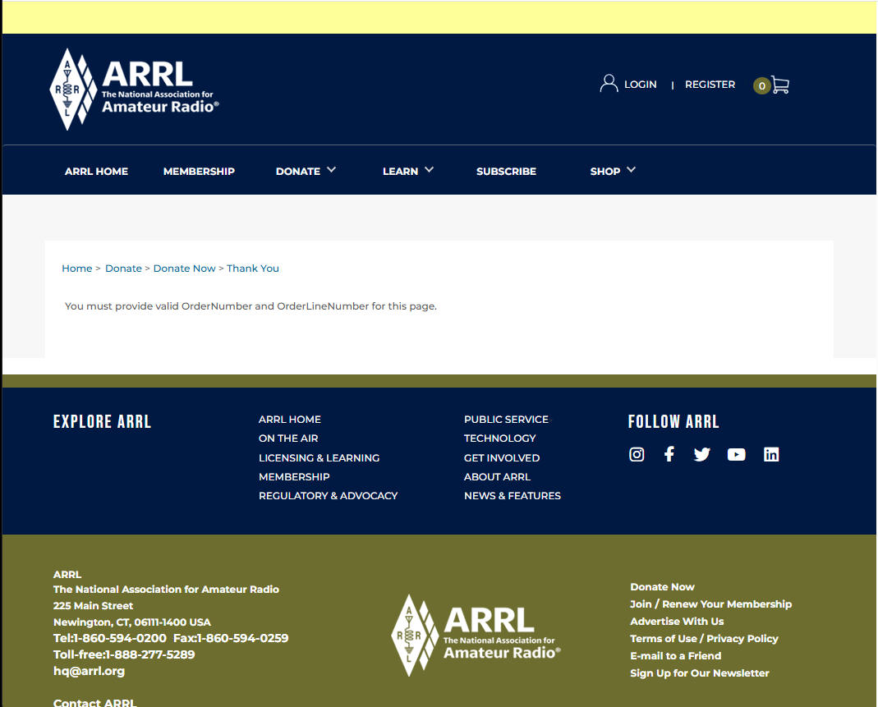Image resolution: width=878 pixels, height=707 pixels.
Task: Open ARRL's Instagram page
Action: pos(637,454)
